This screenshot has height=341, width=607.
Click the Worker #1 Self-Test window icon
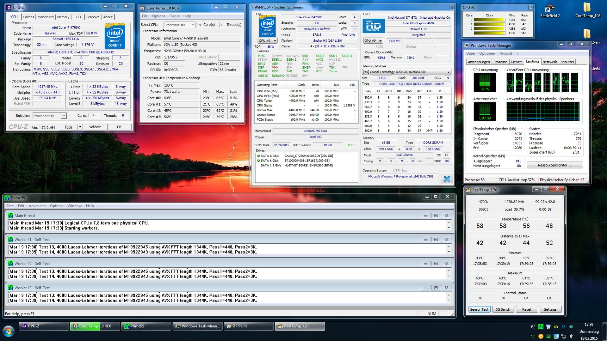click(11, 240)
